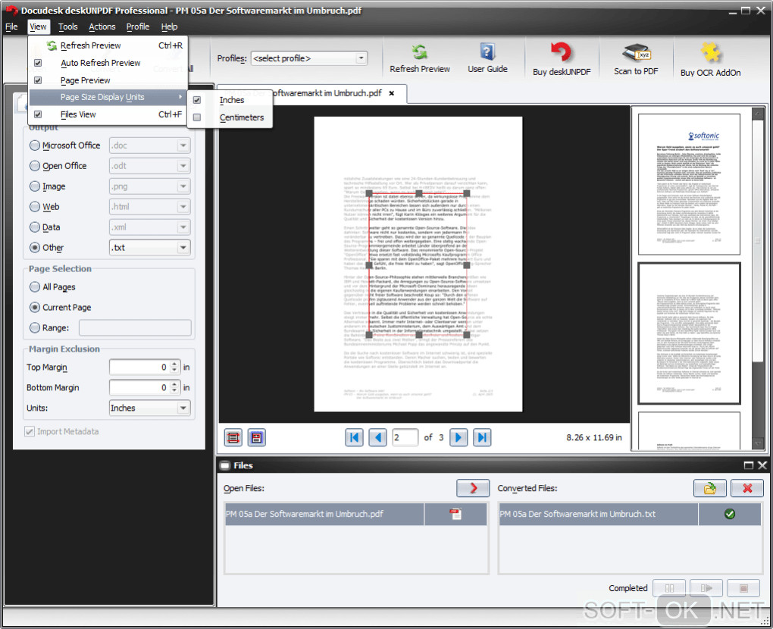773x629 pixels.
Task: Toggle Auto Refresh Preview checkbox in View menu
Action: 38,63
